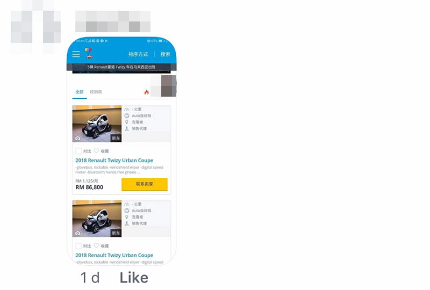Open camera photo count on second car
Viewport: 430px width, 290px height.
pos(80,233)
